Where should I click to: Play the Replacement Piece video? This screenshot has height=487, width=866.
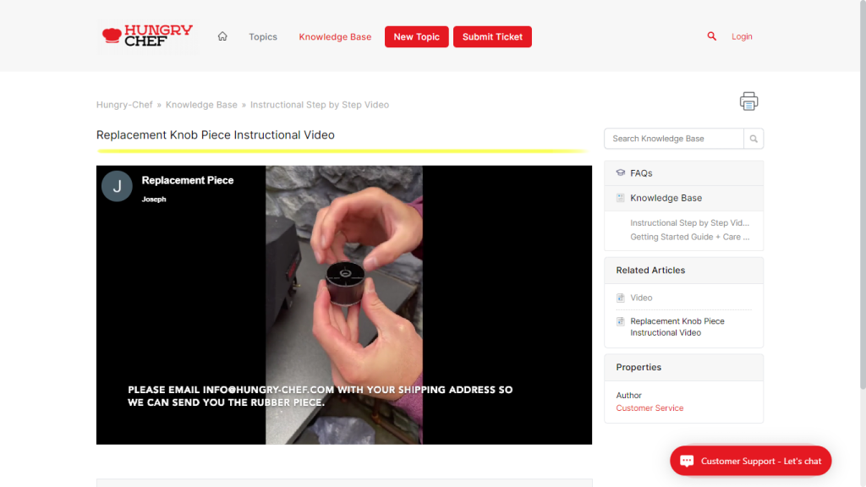(344, 304)
